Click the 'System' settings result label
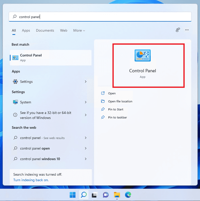The width and height of the screenshot is (200, 201). 26,102
